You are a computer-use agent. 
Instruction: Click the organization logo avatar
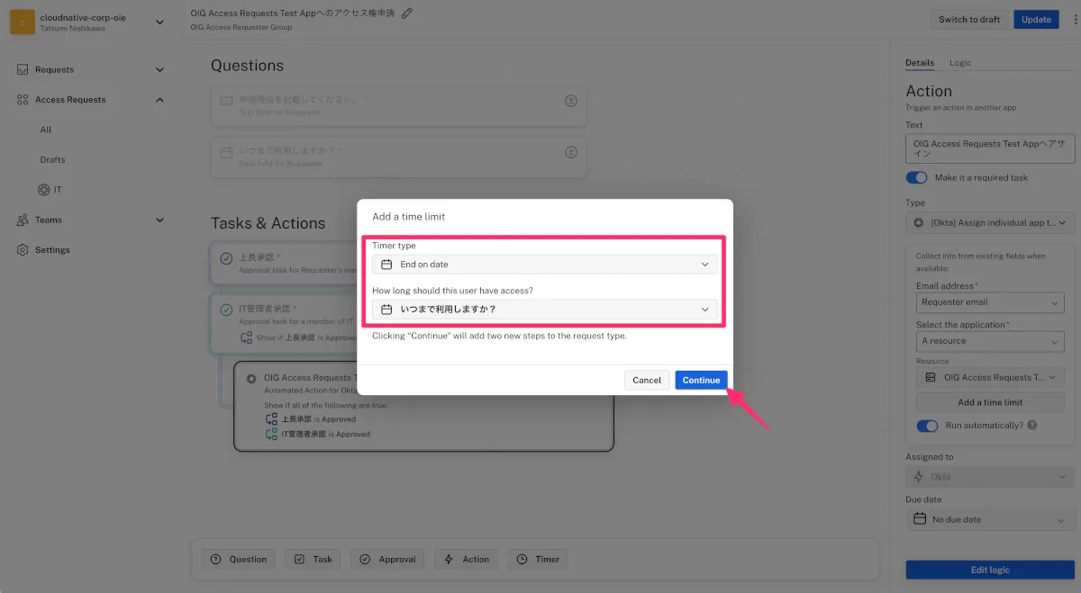pyautogui.click(x=23, y=22)
